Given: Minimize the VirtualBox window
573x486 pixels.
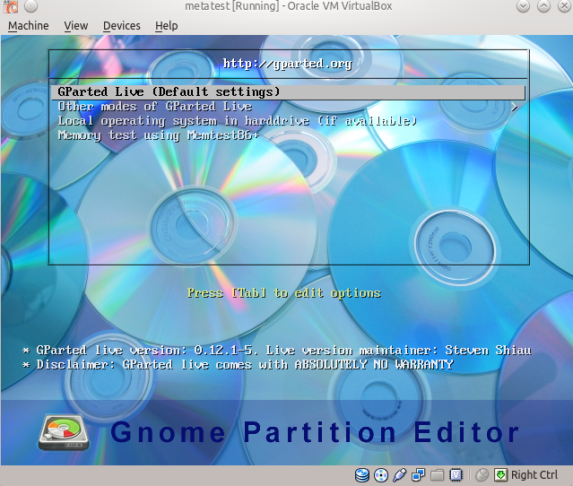Looking at the screenshot, I should (523, 6).
